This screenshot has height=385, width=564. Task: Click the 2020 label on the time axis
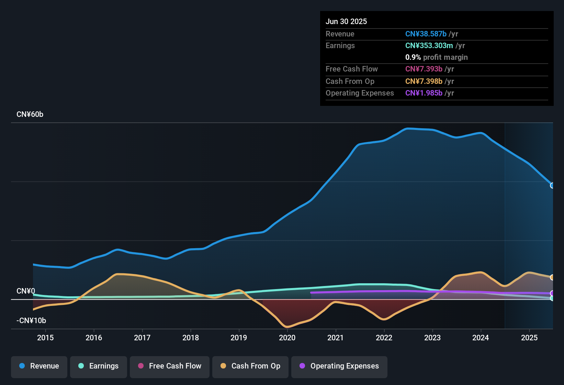point(287,338)
